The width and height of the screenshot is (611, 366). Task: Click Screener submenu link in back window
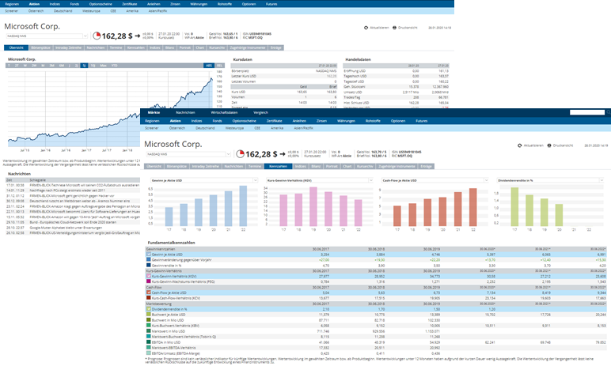click(x=11, y=11)
